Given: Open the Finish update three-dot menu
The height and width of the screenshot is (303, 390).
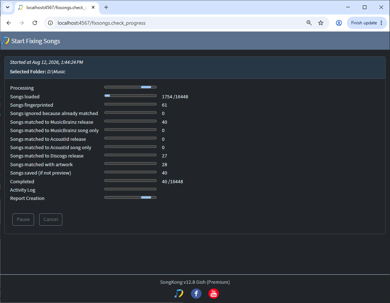Looking at the screenshot, I should pyautogui.click(x=381, y=23).
